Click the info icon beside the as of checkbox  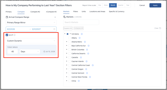click(x=14, y=35)
